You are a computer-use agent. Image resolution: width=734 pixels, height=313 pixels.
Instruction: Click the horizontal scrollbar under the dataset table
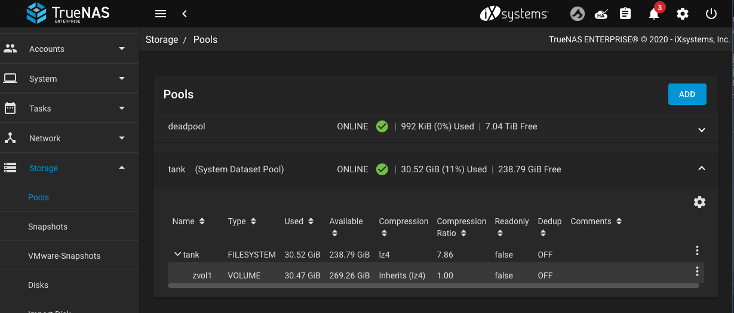(434, 286)
